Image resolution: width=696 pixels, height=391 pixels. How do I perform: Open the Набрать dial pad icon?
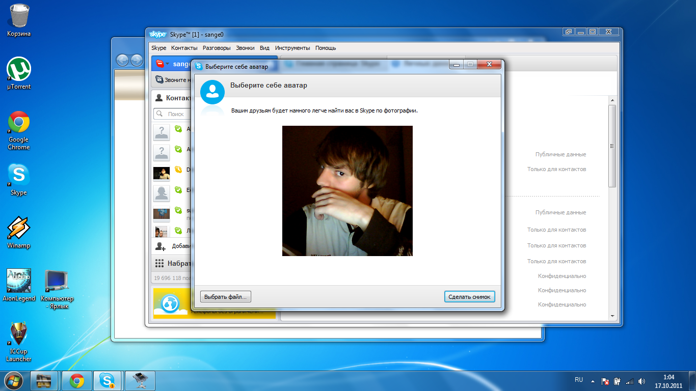tap(159, 263)
